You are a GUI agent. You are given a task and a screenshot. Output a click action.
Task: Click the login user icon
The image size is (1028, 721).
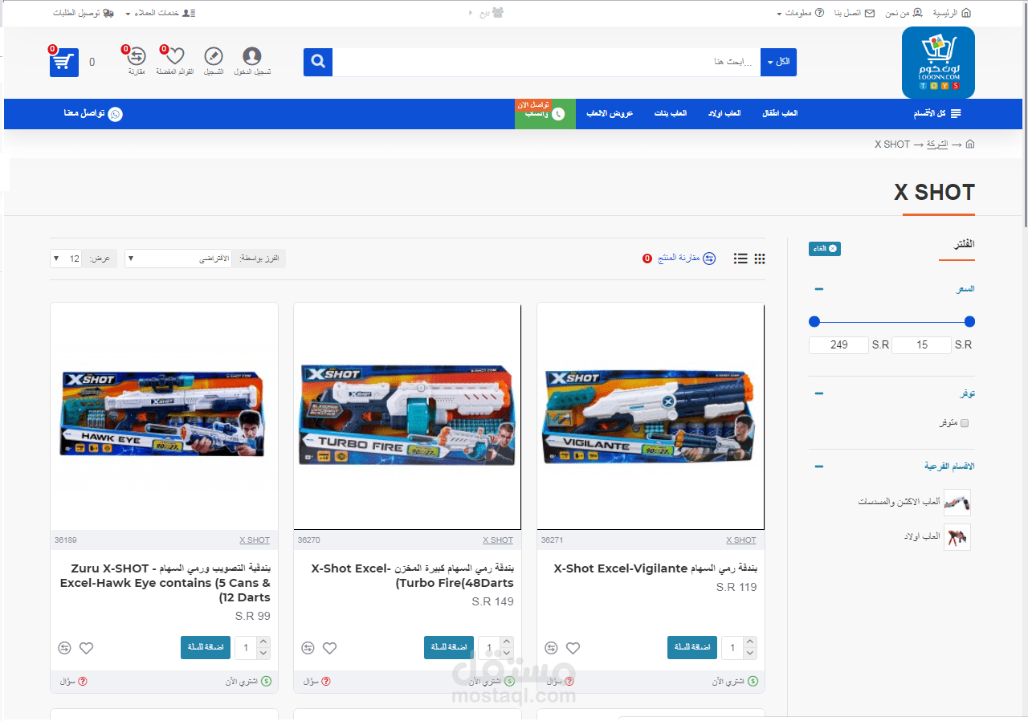(252, 56)
